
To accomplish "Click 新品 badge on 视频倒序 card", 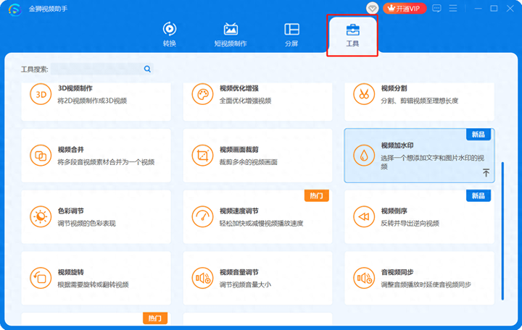I will click(x=478, y=195).
